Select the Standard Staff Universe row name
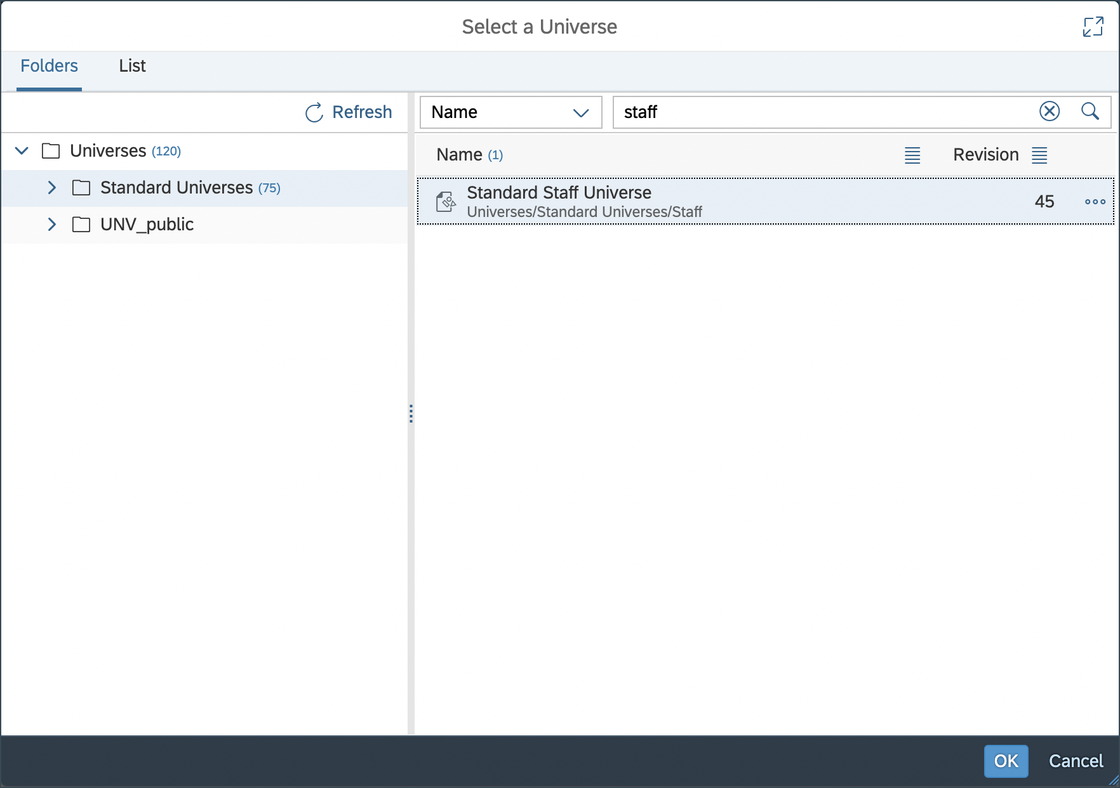The image size is (1120, 788). click(559, 192)
